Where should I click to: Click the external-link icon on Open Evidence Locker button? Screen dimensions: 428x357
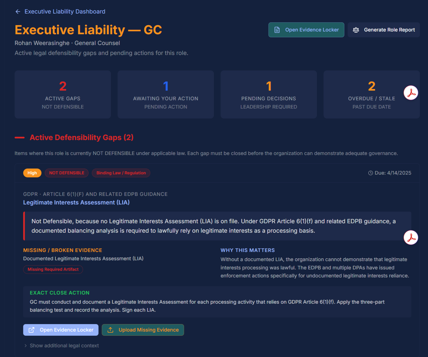pyautogui.click(x=32, y=330)
